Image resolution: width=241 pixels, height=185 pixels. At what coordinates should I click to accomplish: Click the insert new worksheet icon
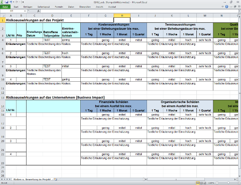tap(57, 179)
